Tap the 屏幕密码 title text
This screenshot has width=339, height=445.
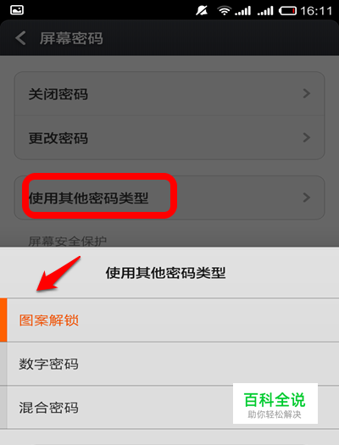71,38
